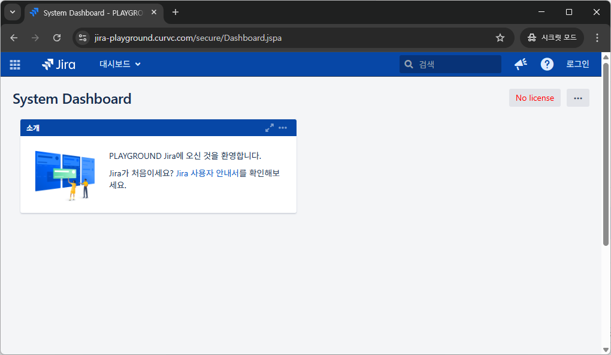Click the PLAYGROUND Jira welcome text
Image resolution: width=611 pixels, height=355 pixels.
[x=185, y=156]
